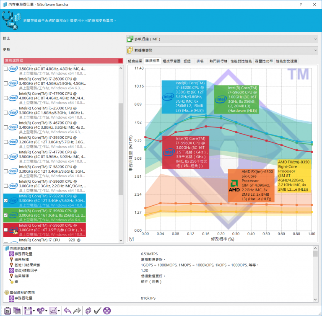This screenshot has height=316, width=322.
Task: Click the floppy disk save icon
Action: 28,311
